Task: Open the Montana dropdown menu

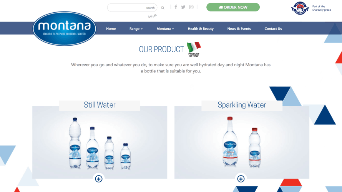Action: (165, 29)
